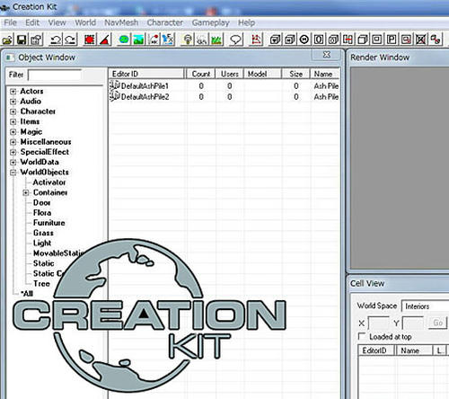Open the Gameplay menu
Screen dimensions: 449x399
point(211,22)
